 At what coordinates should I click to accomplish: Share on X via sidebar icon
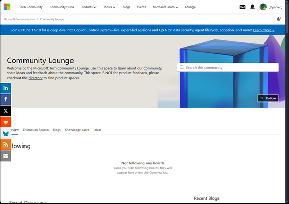point(6,111)
